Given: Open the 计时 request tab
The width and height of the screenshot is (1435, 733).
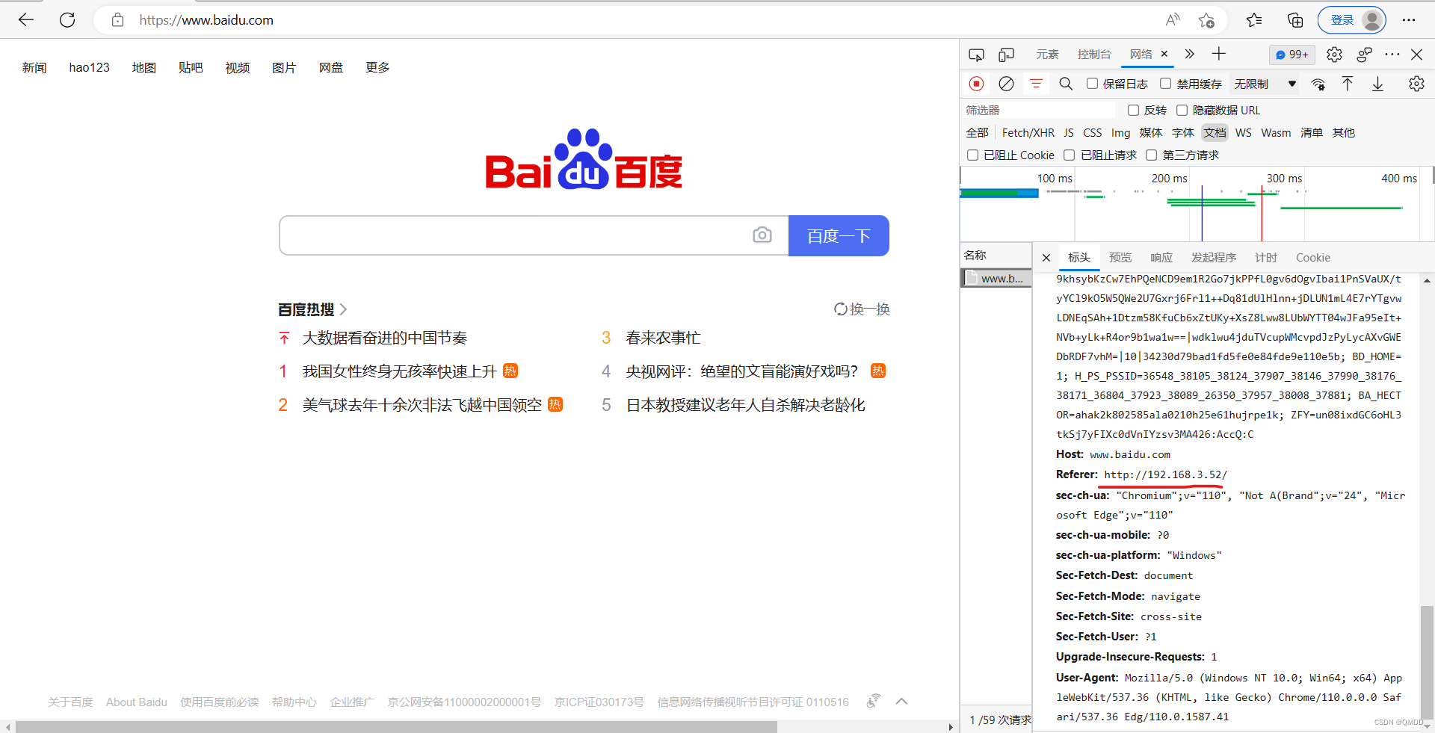Looking at the screenshot, I should [x=1265, y=258].
